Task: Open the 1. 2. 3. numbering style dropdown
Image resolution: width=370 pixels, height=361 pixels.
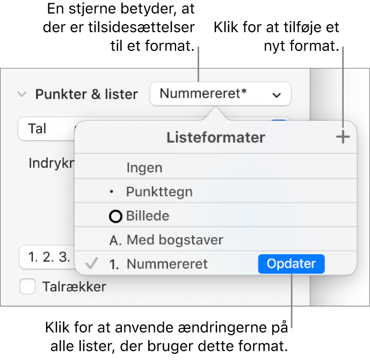Action: point(47,257)
